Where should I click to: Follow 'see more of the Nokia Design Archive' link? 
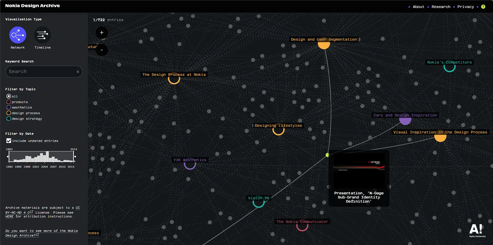click(41, 233)
